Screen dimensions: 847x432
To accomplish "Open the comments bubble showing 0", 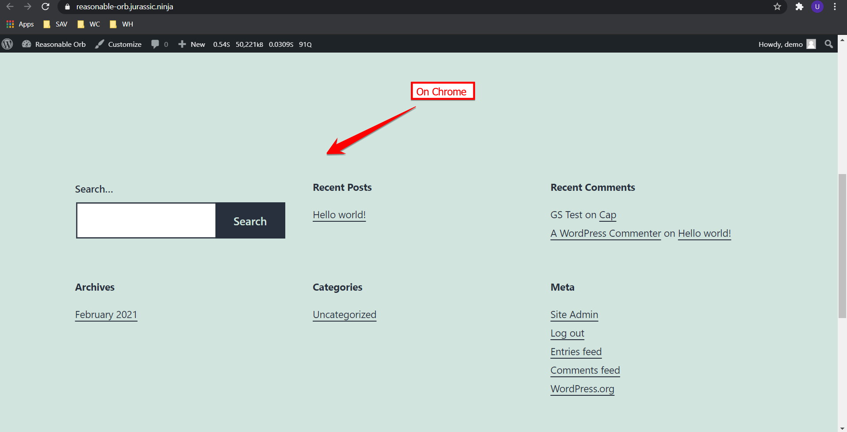I will pos(156,44).
